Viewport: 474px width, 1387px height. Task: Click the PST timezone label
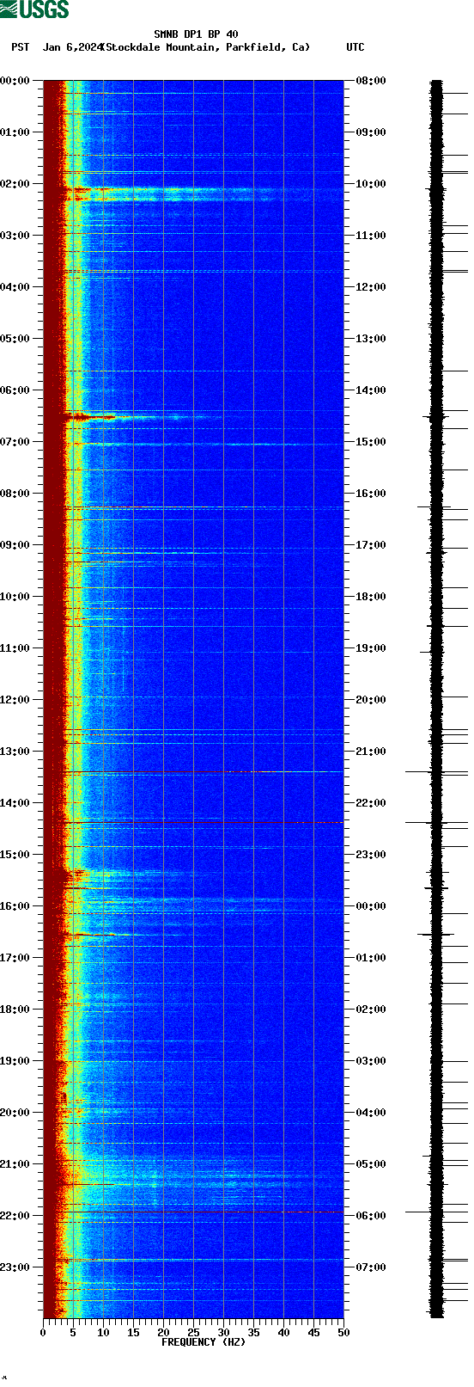click(21, 47)
